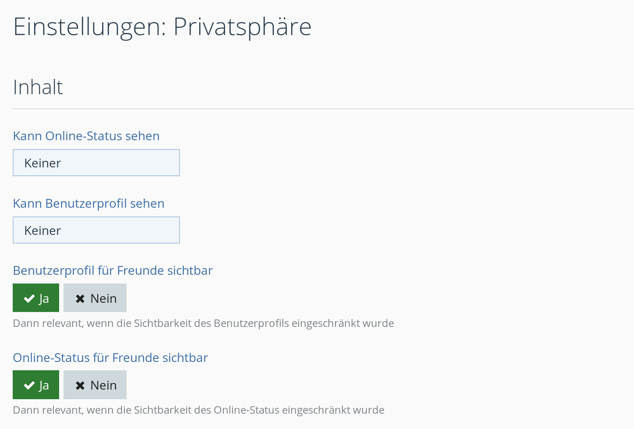Click the word "Keiner" under Online-Status sehen
The width and height of the screenshot is (634, 429).
(42, 163)
